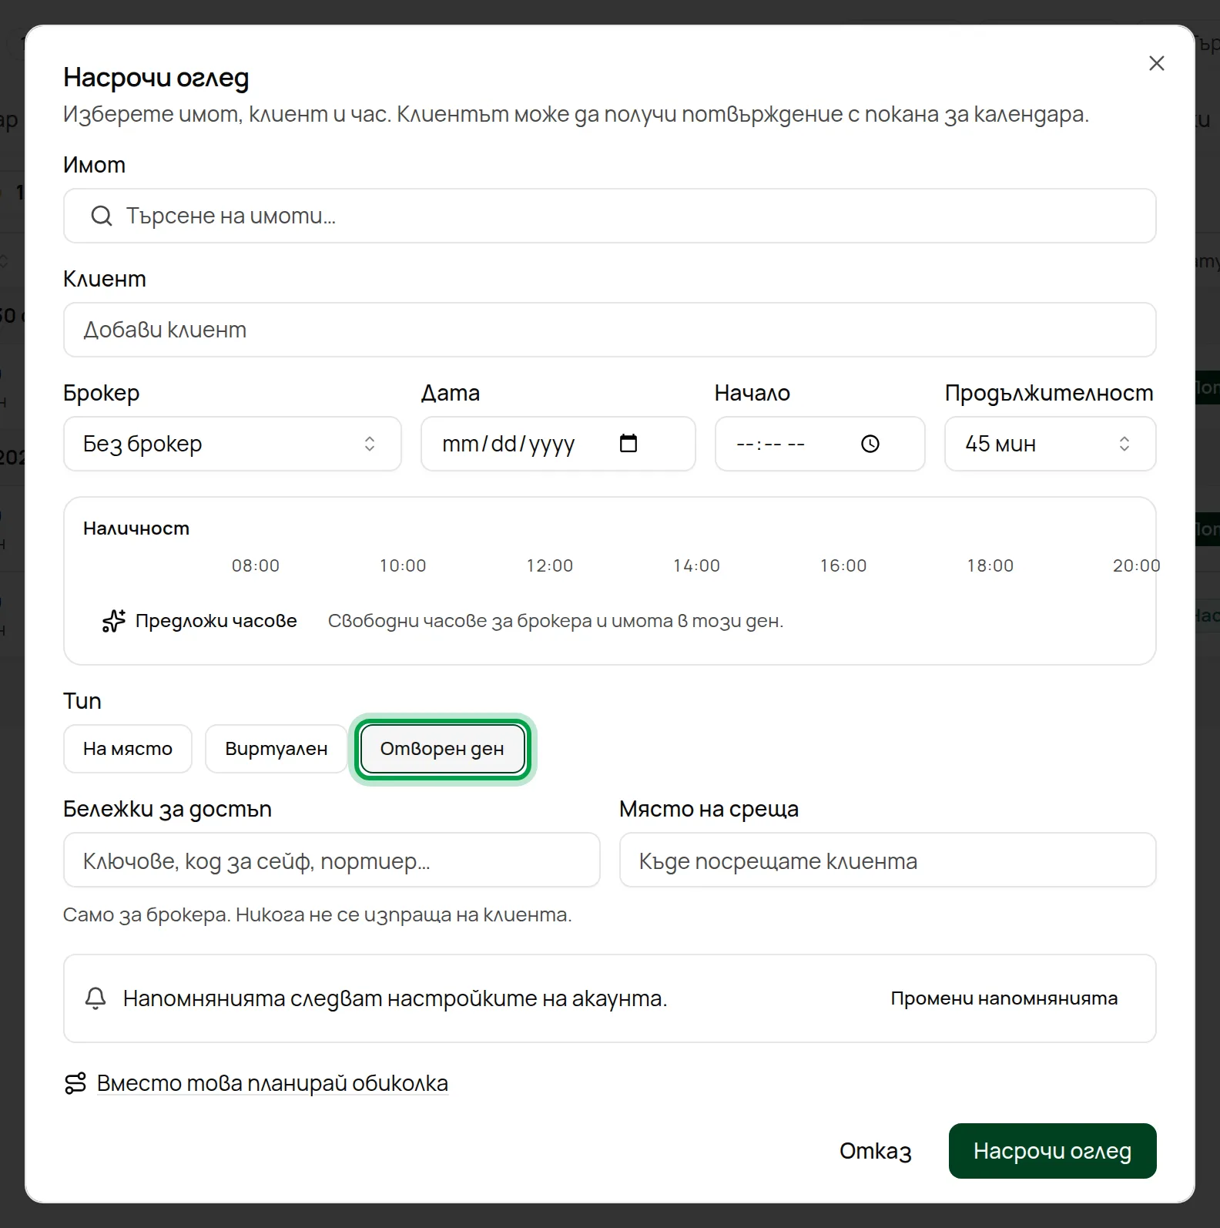Click the Свободни часове за брокера description
Image resolution: width=1220 pixels, height=1228 pixels.
coord(555,621)
